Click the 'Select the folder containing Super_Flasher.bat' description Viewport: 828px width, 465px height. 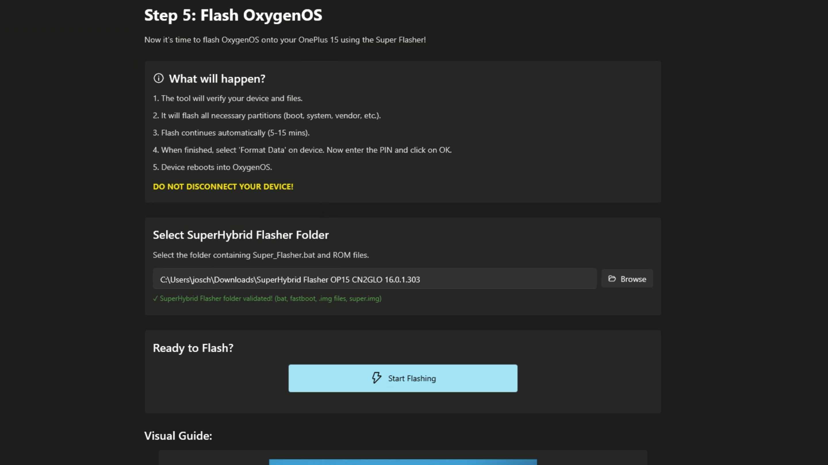point(261,255)
